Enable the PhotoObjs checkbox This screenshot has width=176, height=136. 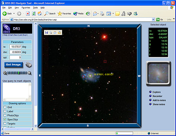pyautogui.click(x=5, y=115)
